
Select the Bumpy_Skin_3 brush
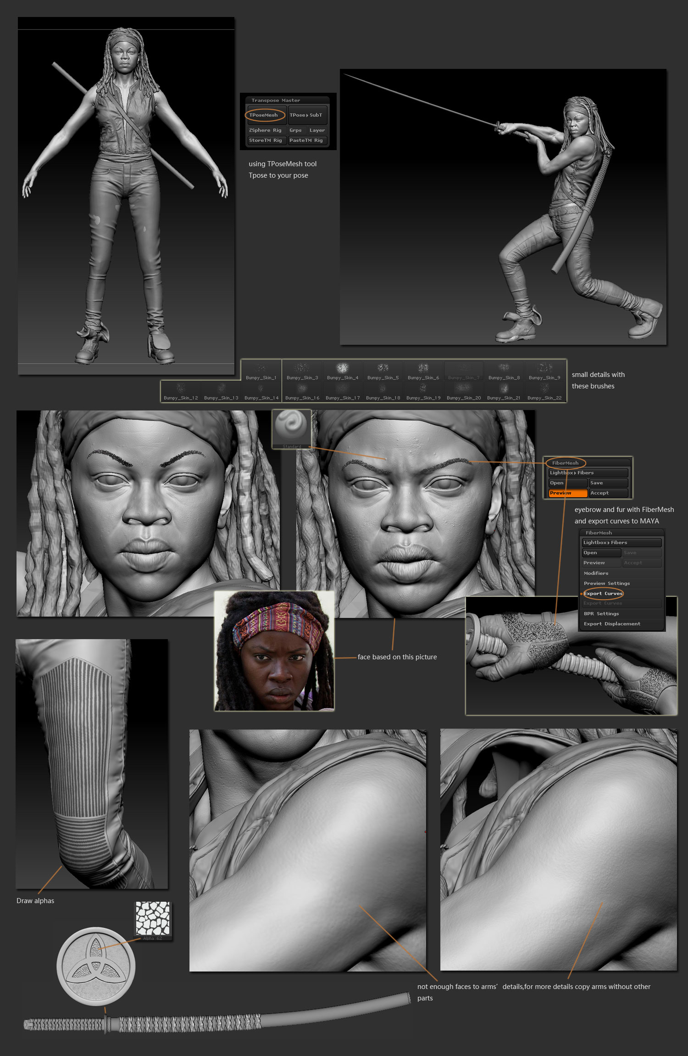(302, 371)
